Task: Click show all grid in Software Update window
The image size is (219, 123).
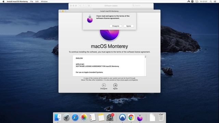Action: pyautogui.click(x=89, y=5)
